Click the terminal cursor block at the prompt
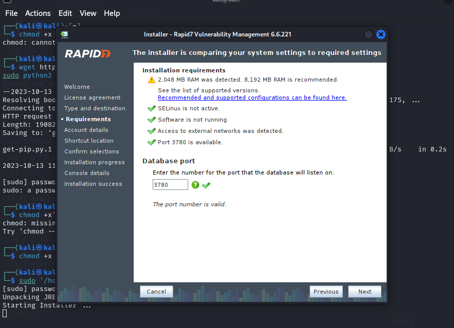Viewport: 454px width, 328px height. (5, 313)
